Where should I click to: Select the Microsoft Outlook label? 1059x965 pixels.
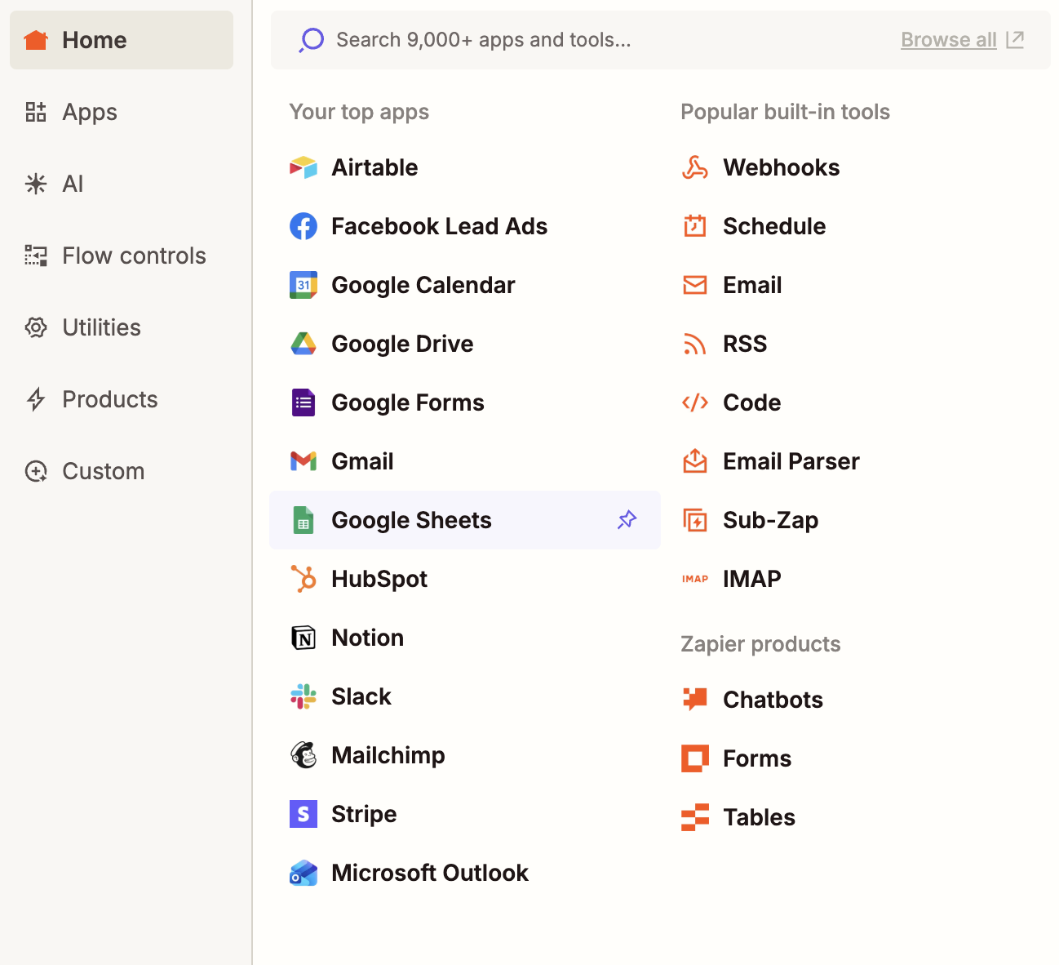pos(430,873)
